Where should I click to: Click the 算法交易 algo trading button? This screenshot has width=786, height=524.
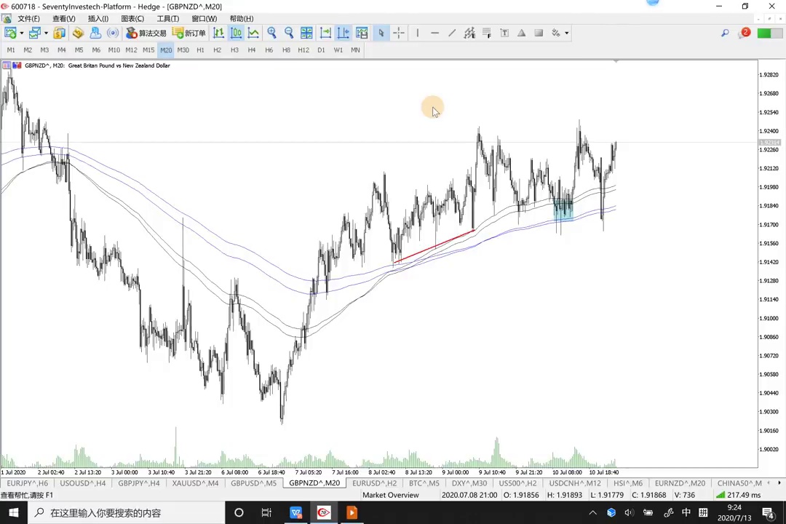click(x=146, y=33)
